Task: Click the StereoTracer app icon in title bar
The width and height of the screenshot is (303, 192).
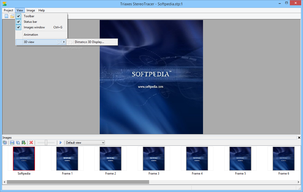Action: (5, 4)
